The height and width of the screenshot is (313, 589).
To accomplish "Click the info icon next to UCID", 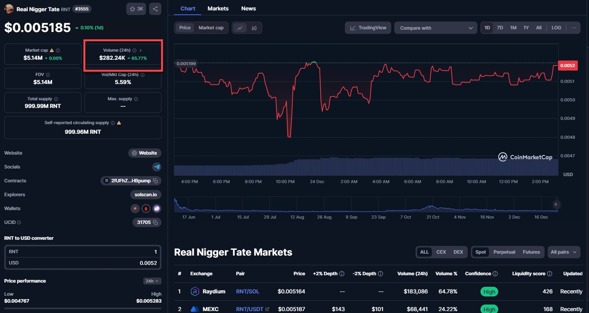I will click(x=19, y=222).
